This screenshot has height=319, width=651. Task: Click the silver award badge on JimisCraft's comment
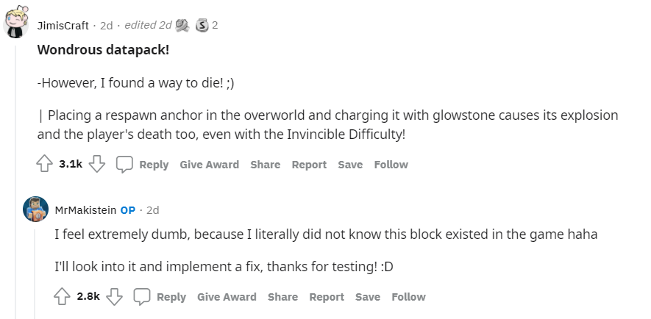[x=202, y=25]
